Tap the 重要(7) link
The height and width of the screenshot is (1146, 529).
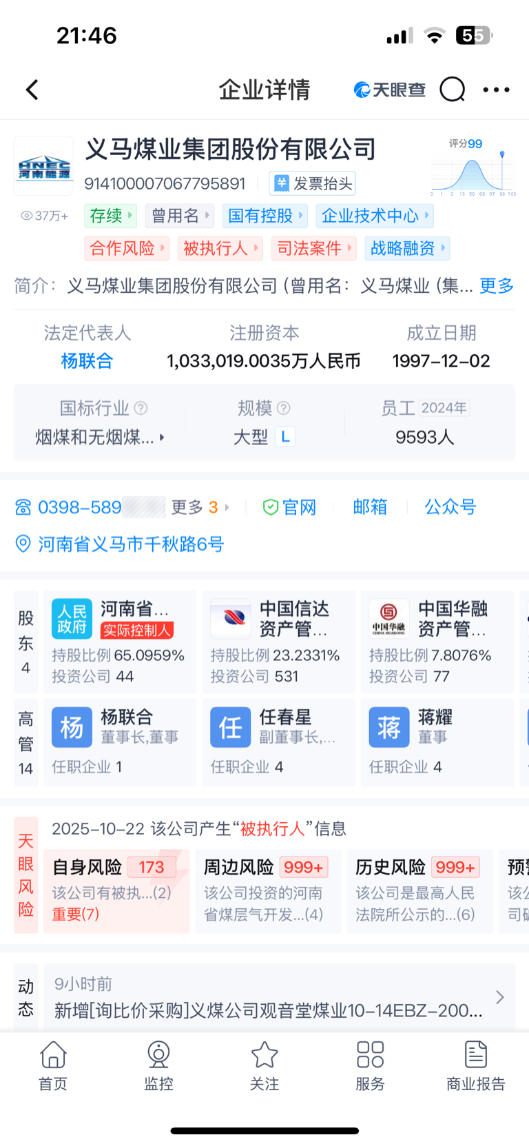click(x=76, y=914)
